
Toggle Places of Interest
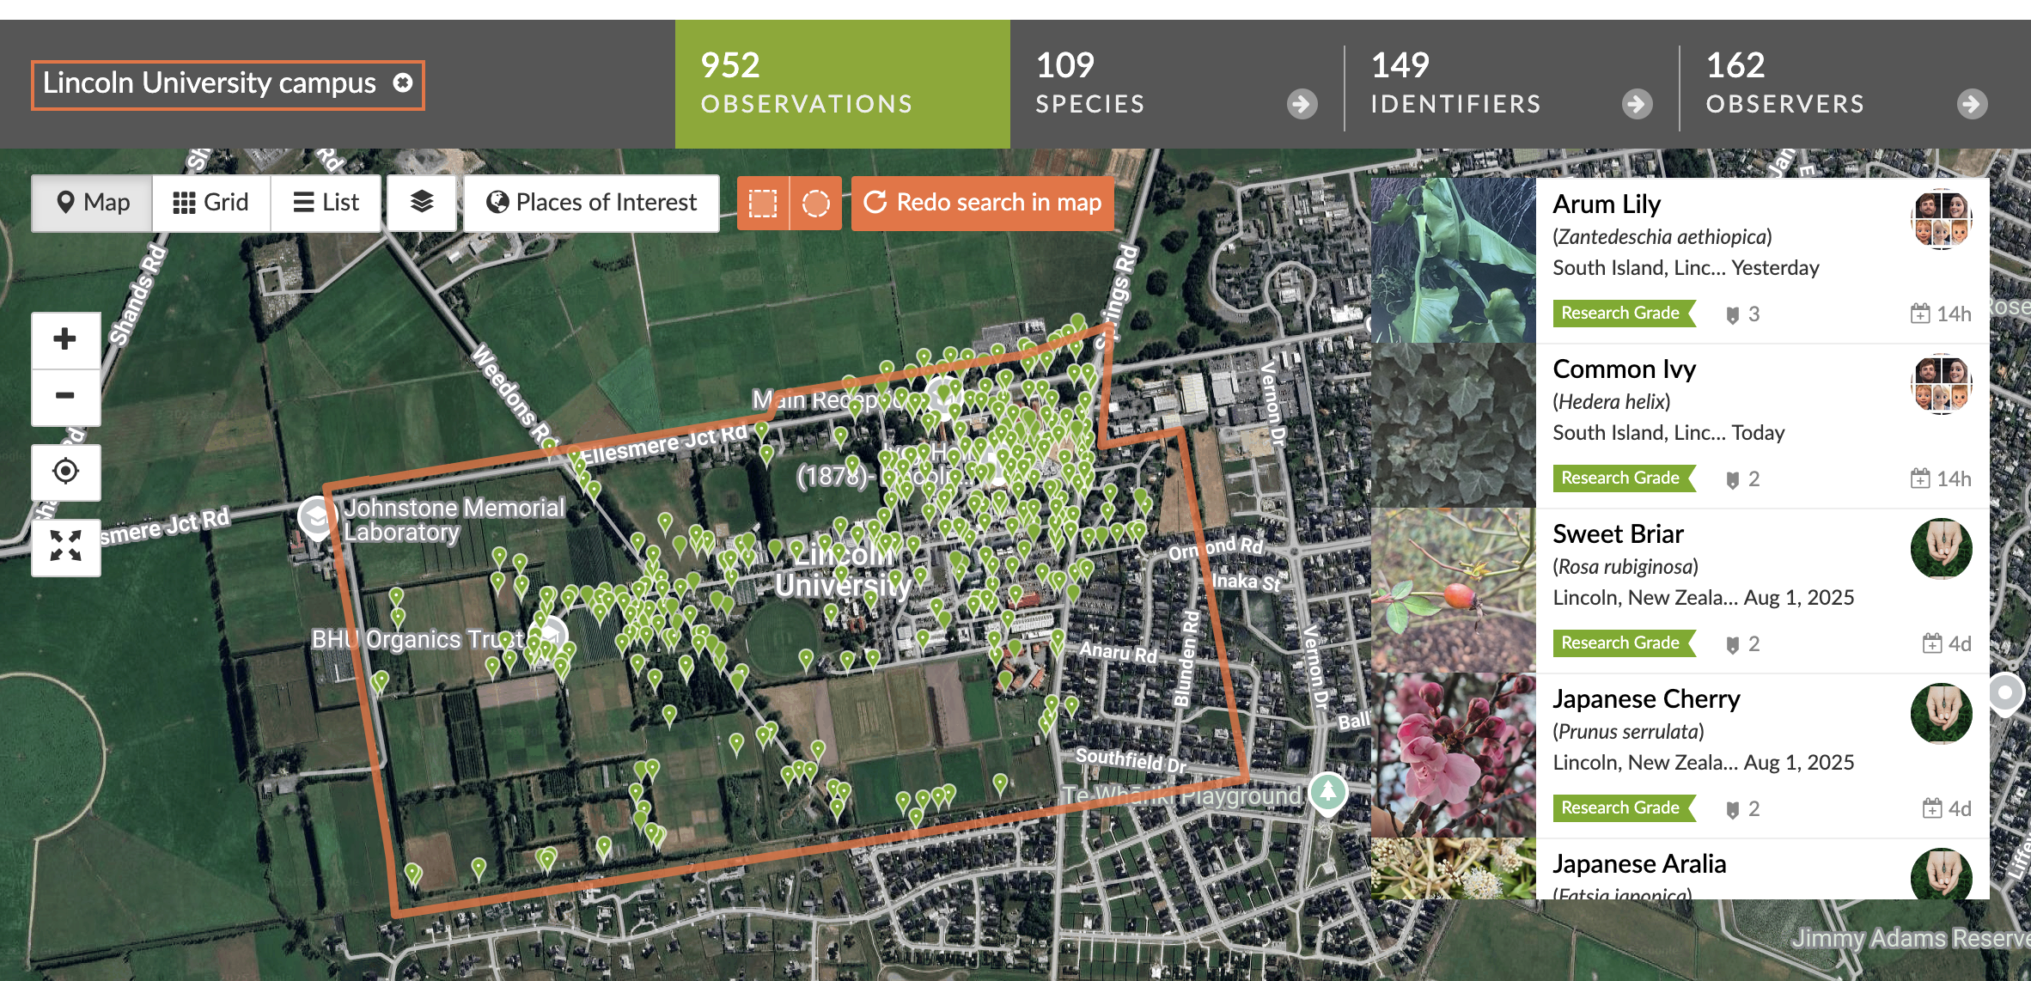[x=591, y=203]
